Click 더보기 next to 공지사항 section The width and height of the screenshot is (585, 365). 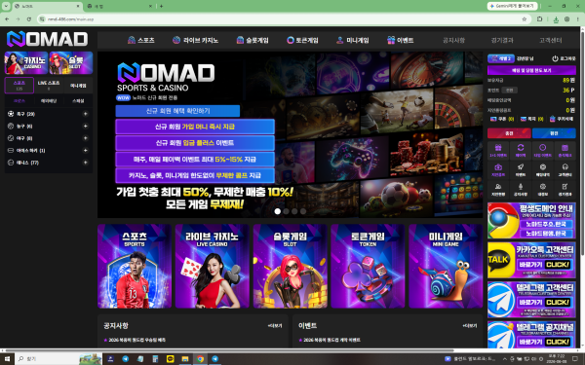pyautogui.click(x=275, y=326)
